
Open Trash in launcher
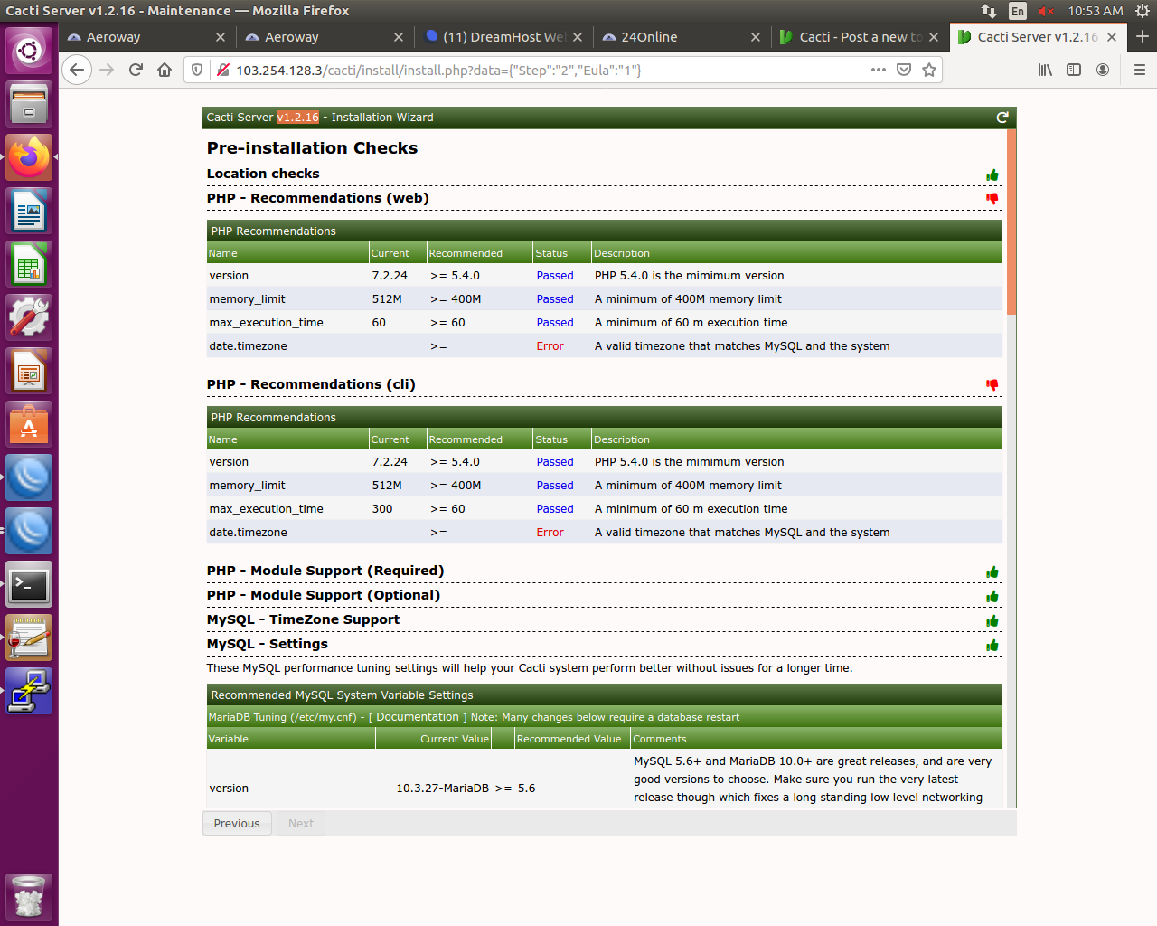coord(29,896)
